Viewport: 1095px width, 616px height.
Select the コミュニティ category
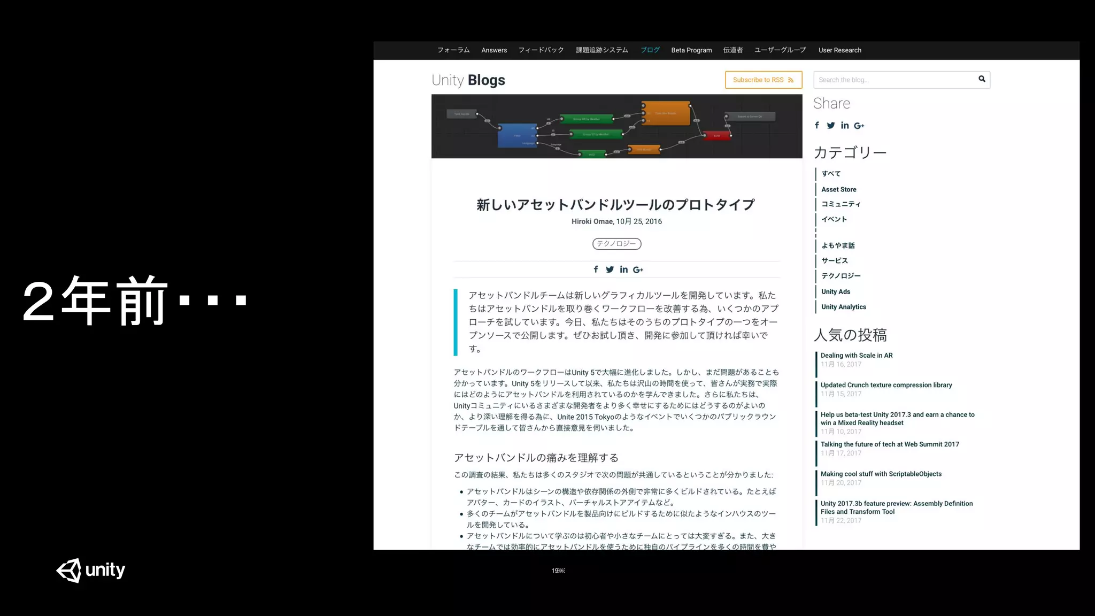pos(841,204)
